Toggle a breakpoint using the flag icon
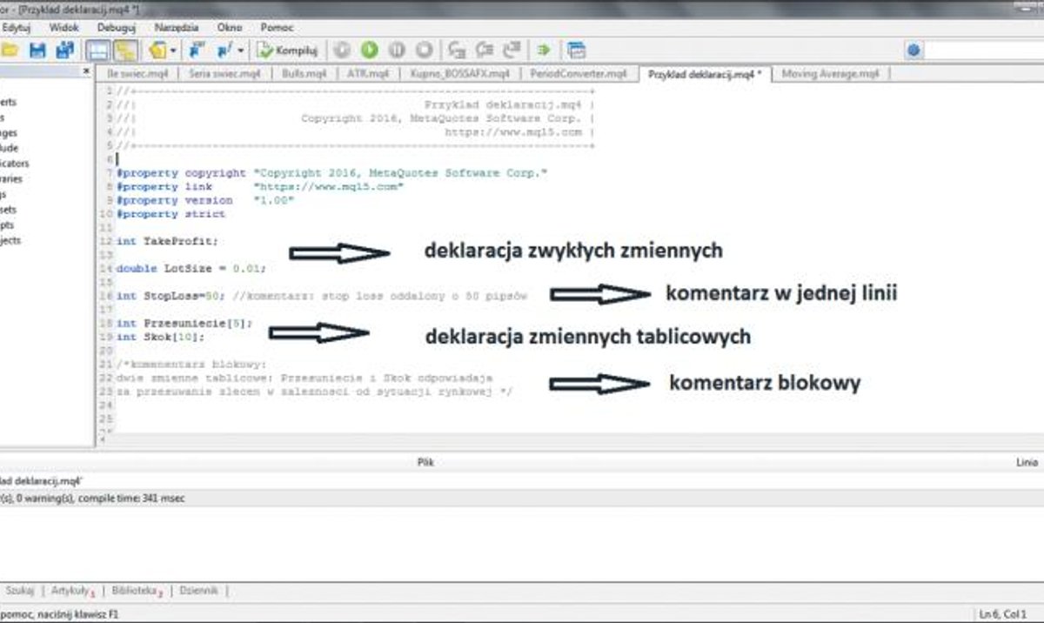 click(195, 50)
